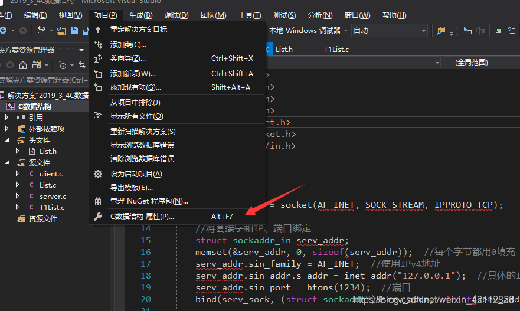This screenshot has width=520, height=311.
Task: Choose 显示浏览数据库错误 menu entry
Action: point(178,145)
